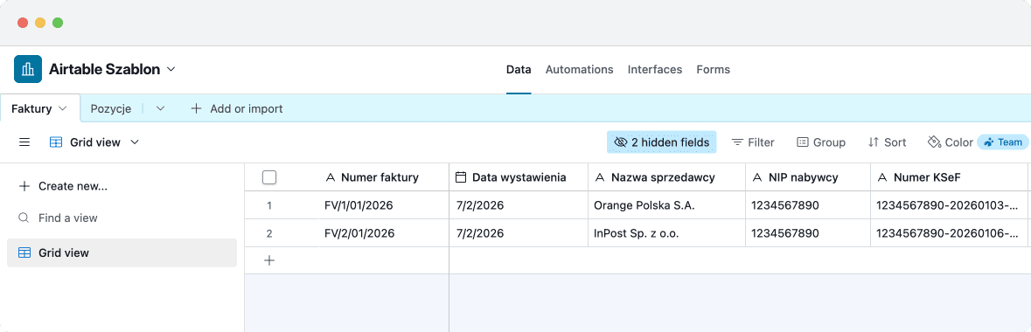Expand the tables list chevron next to Pozycje
The image size is (1031, 332).
click(160, 108)
